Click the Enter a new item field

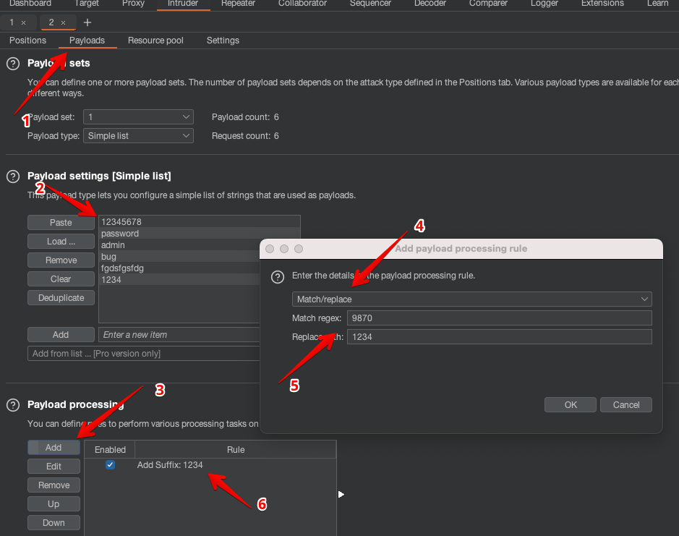click(x=179, y=335)
